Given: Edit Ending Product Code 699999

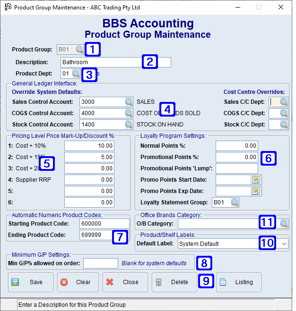Looking at the screenshot, I should pyautogui.click(x=104, y=235).
